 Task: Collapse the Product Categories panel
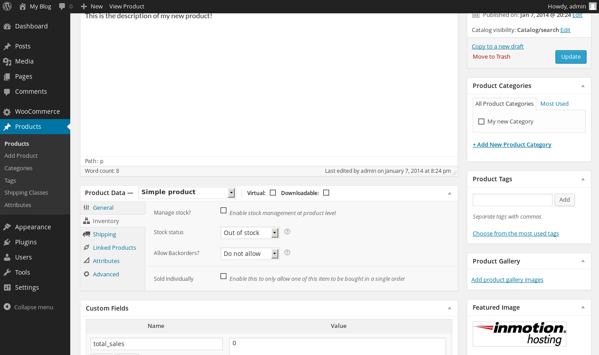click(583, 86)
